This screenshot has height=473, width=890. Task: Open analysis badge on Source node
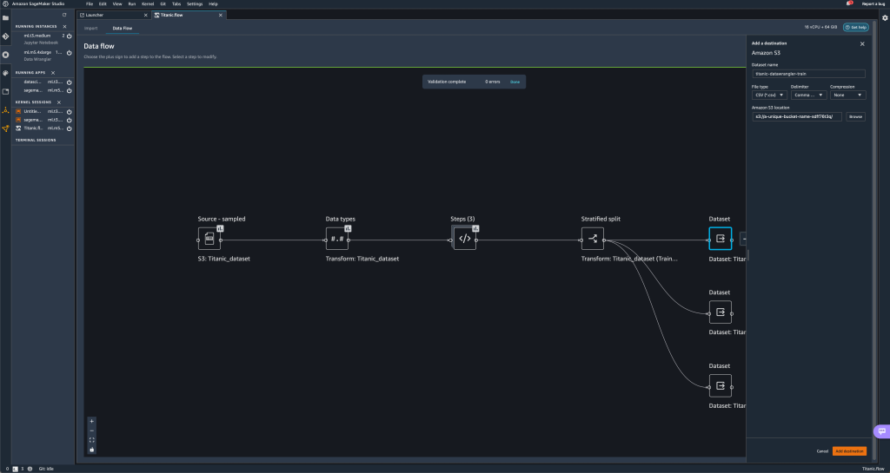(x=220, y=228)
